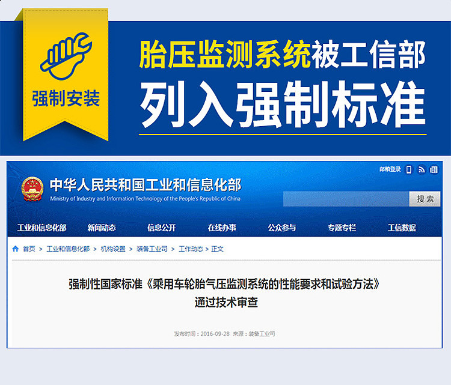Click breadcrumb link 工作动态
The width and height of the screenshot is (451, 385).
coord(191,249)
